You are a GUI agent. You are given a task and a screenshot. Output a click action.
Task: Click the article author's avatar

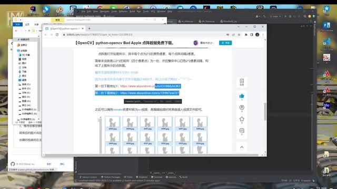(195, 43)
